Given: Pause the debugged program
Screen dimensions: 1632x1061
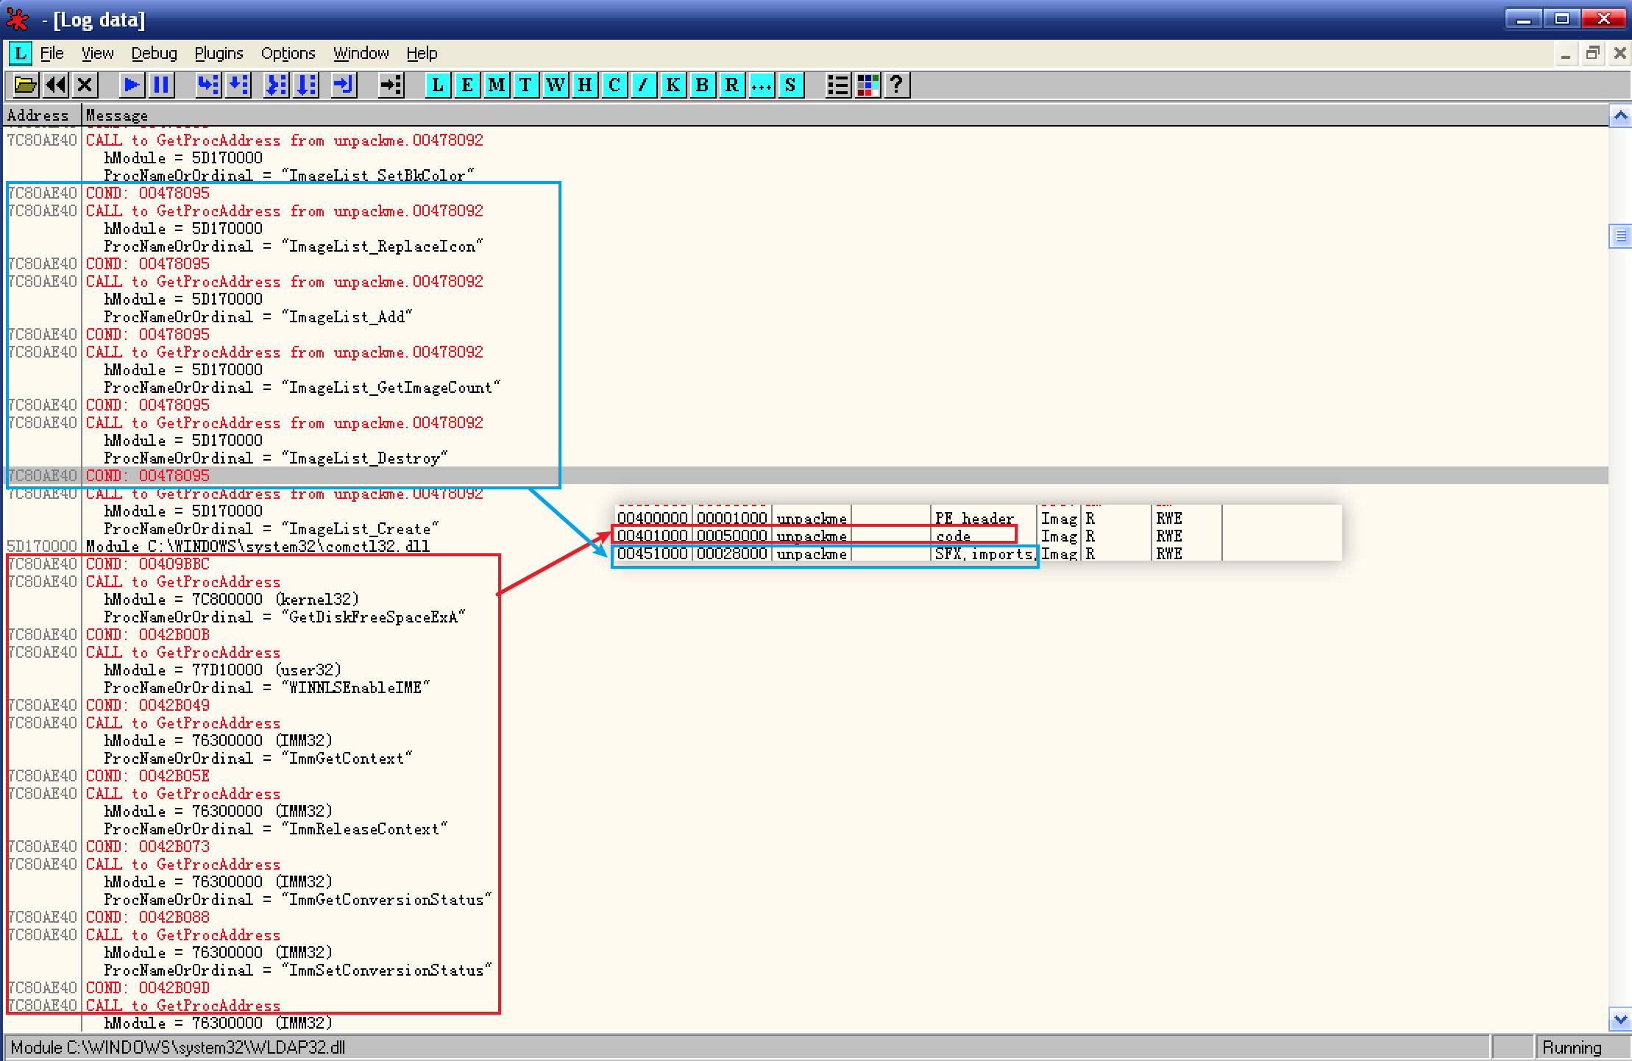Looking at the screenshot, I should (x=161, y=85).
